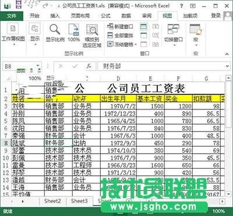This screenshot has width=233, height=216.
Task: Click the formula bar containing 财务部
Action: point(161,66)
